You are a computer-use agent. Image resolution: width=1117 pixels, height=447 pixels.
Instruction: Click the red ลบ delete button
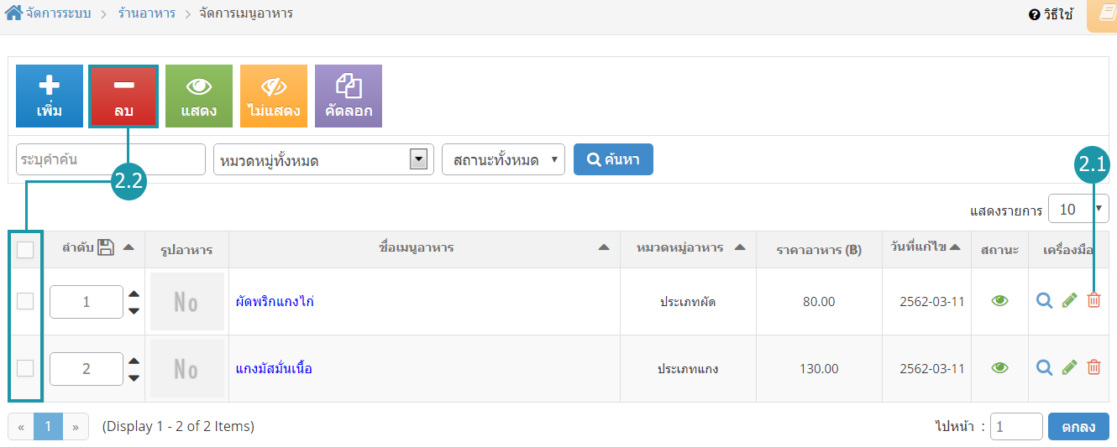123,96
